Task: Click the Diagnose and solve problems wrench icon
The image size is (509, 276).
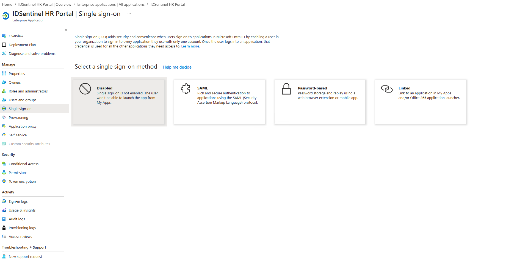Action: (x=4, y=53)
